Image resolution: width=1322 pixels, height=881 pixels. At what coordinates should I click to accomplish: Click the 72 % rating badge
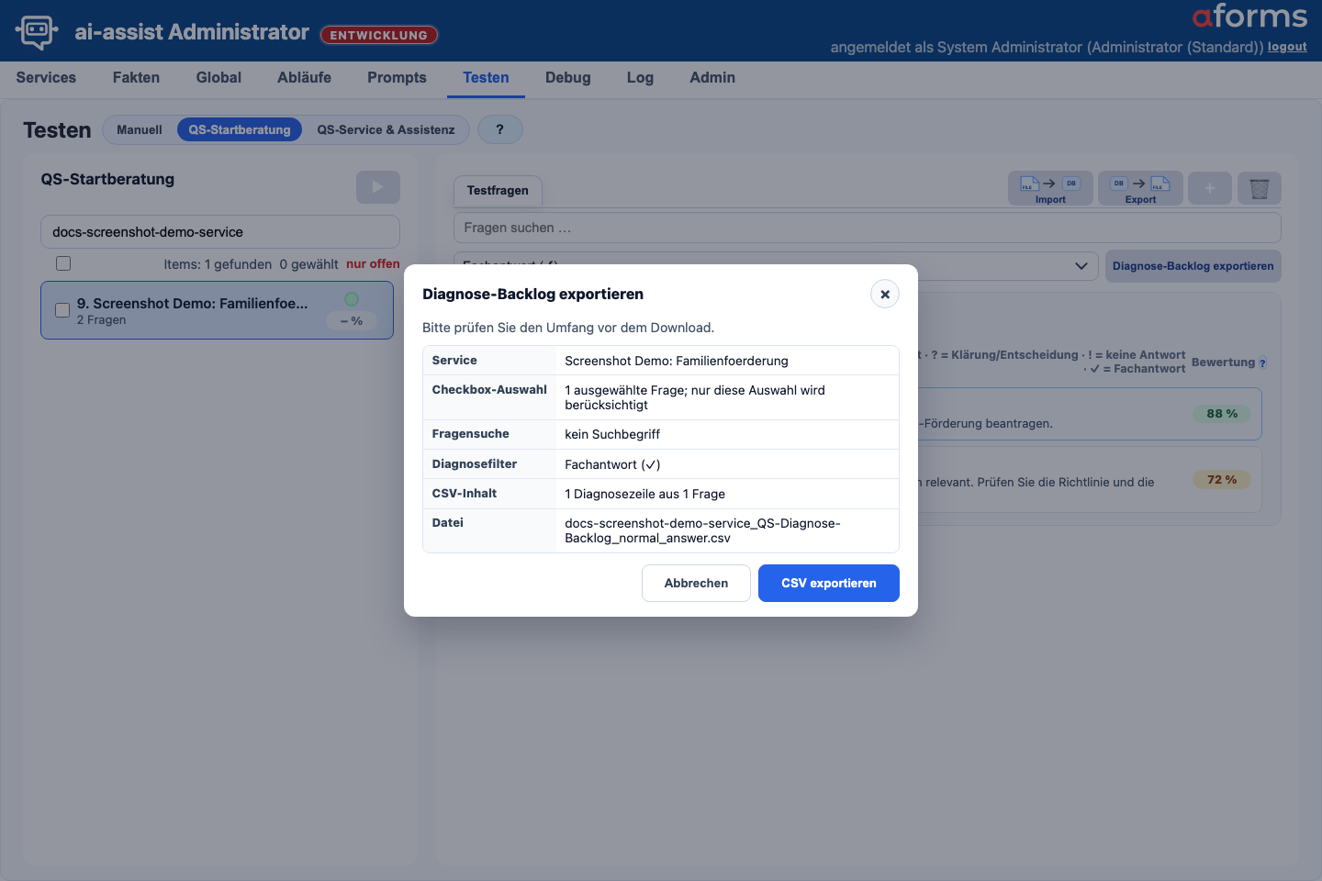click(1222, 479)
